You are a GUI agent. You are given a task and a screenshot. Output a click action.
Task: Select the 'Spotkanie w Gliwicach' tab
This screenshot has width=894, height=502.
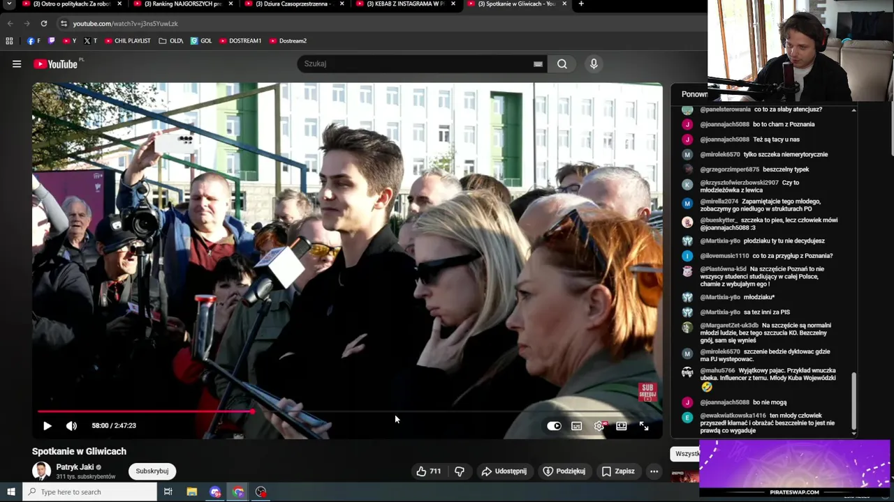(515, 3)
